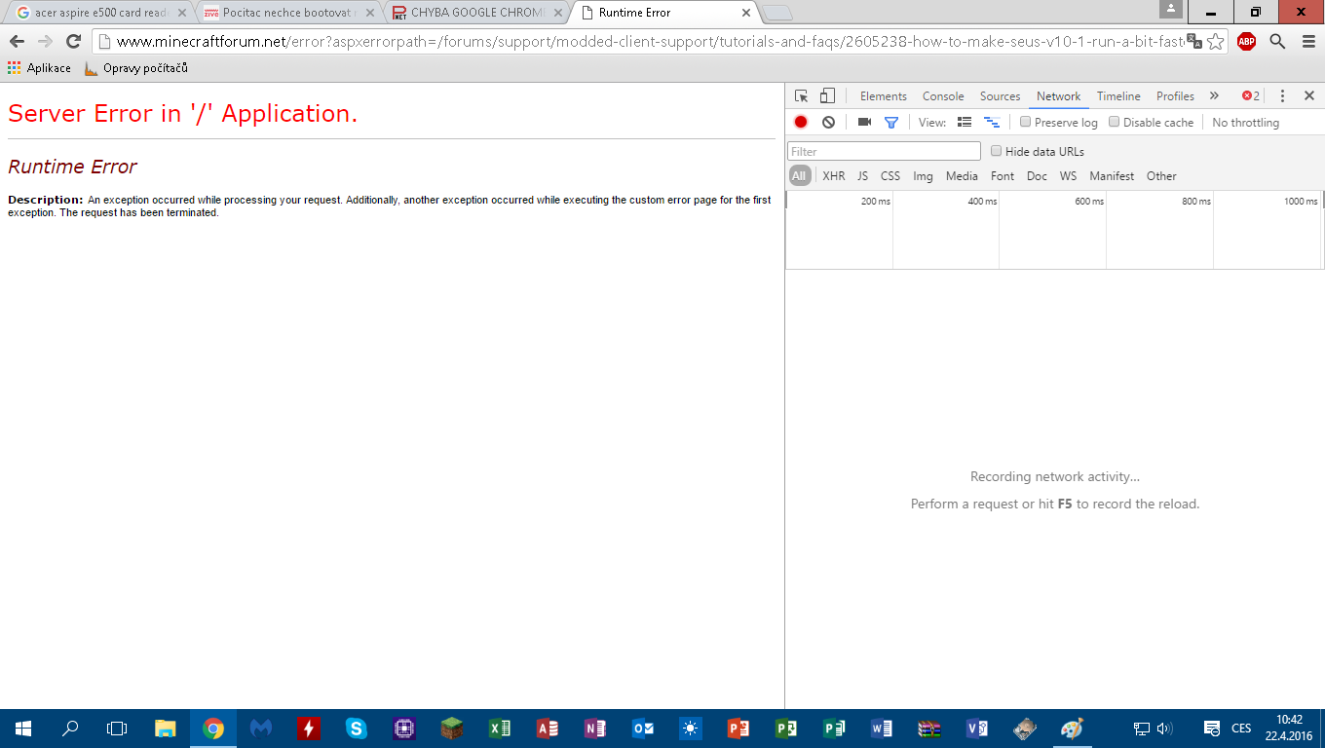This screenshot has height=748, width=1325.
Task: Enable the Preserve log checkbox
Action: 1025,122
